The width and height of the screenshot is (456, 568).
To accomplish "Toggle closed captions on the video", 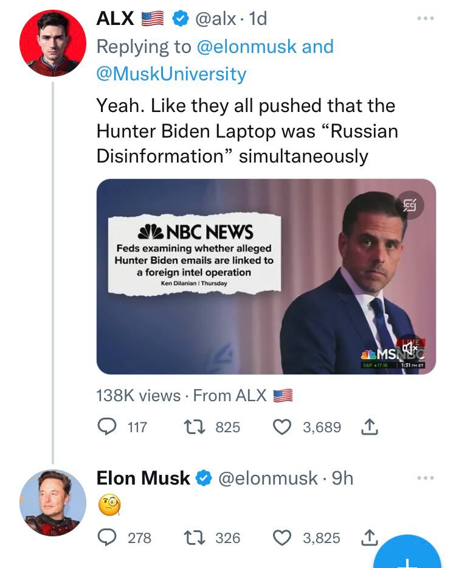I will 410,205.
